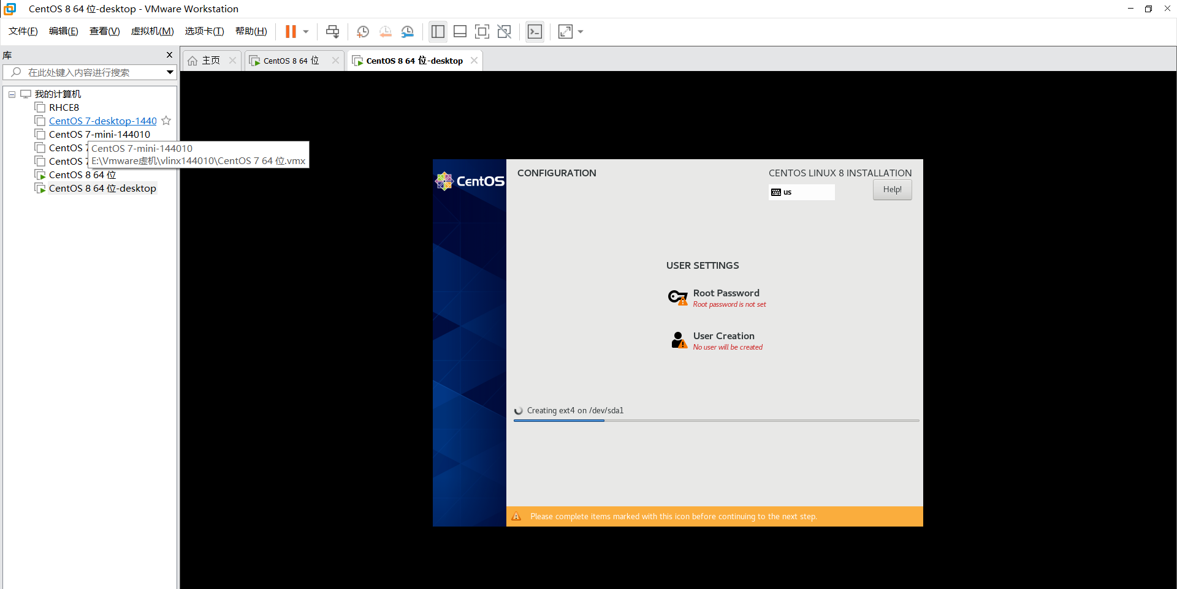Viewport: 1177px width, 589px height.
Task: Click the computer icon beside 我的计算机
Action: coord(26,94)
